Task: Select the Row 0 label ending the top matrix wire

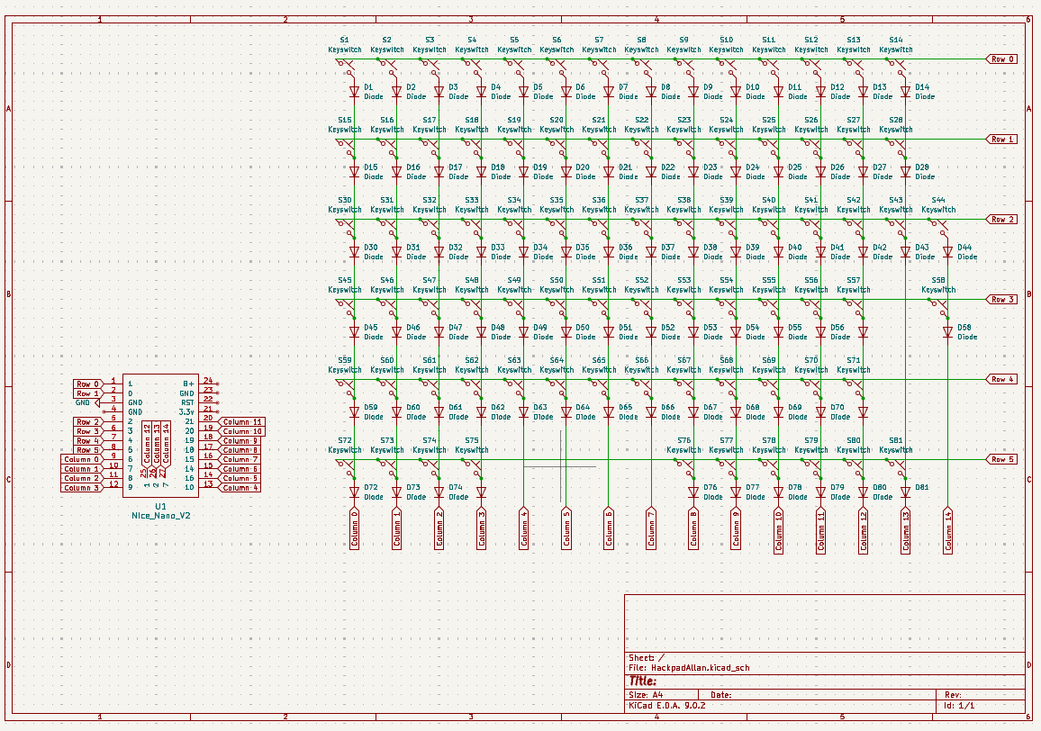Action: [x=1001, y=59]
